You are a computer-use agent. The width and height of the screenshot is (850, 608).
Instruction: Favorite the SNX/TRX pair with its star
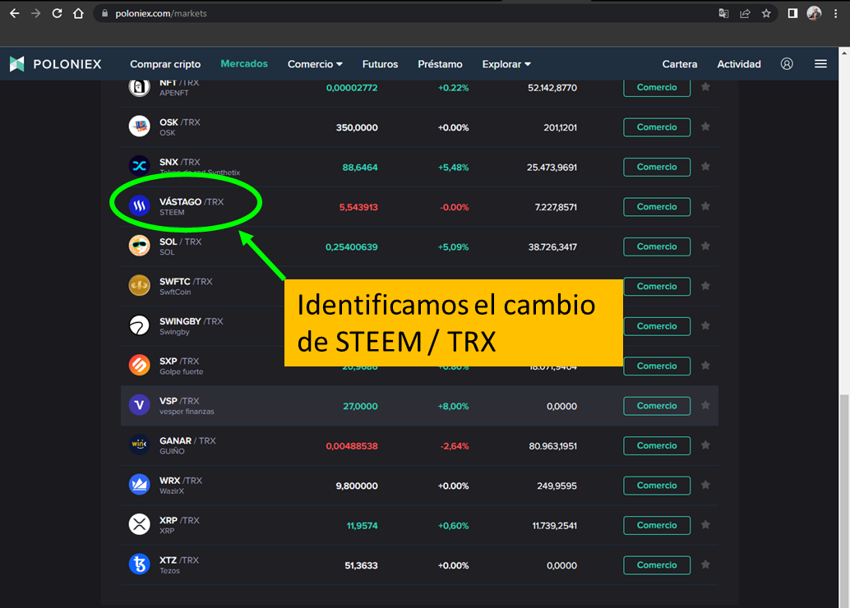(x=705, y=166)
